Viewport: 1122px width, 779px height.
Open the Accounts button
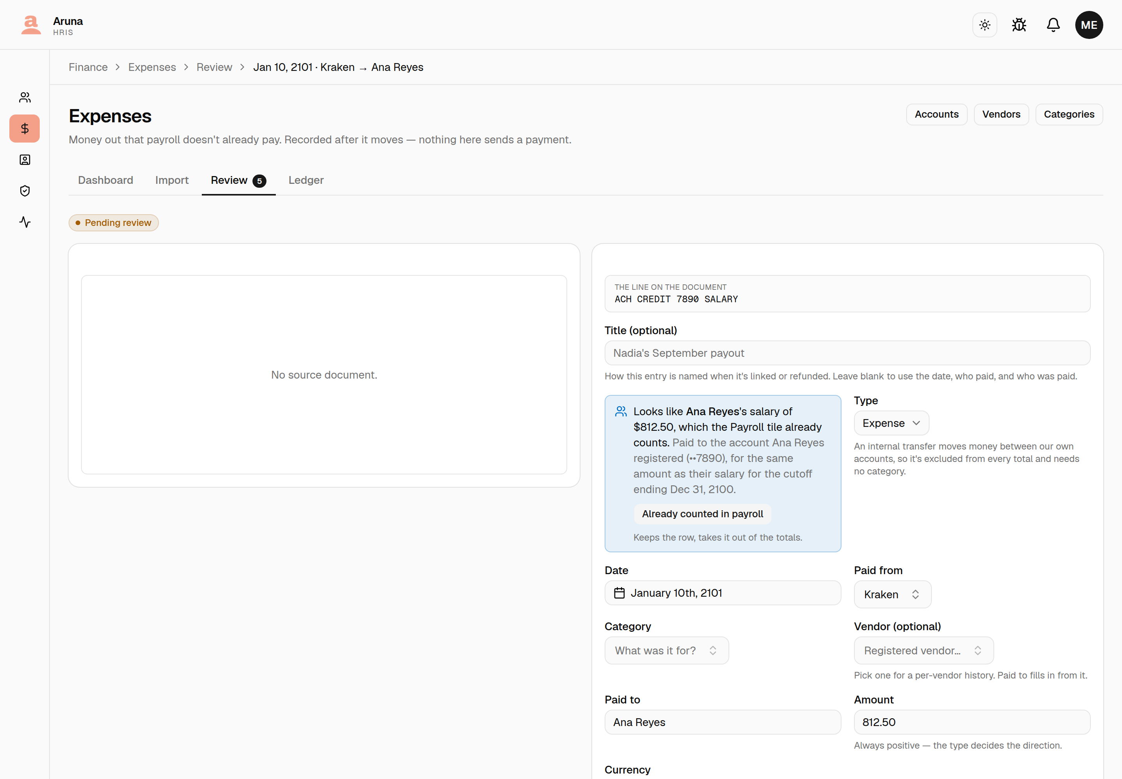(x=937, y=114)
